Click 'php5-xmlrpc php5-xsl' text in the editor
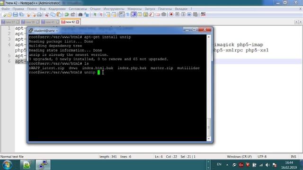303x170 pixels. click(241, 51)
